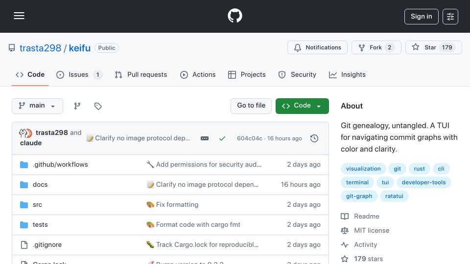
Task: Sign in to GitHub
Action: point(421,17)
